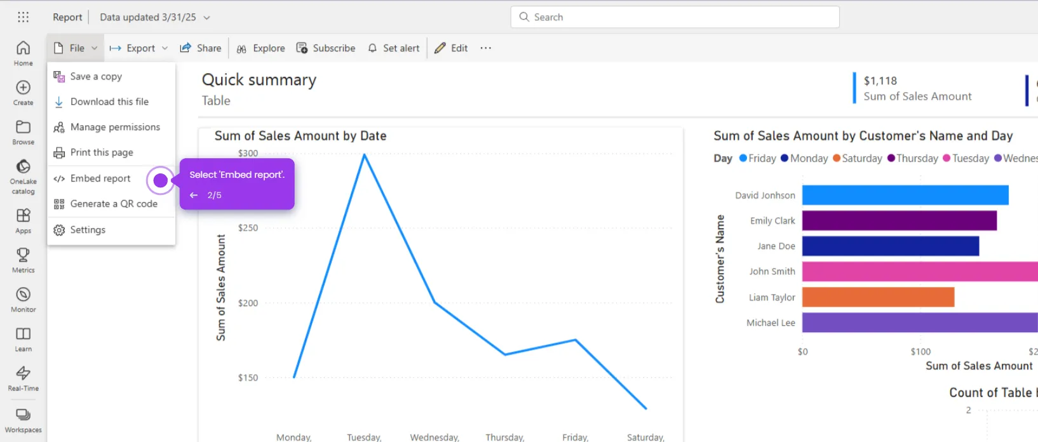Click the 'Tuesday,' axis label on line chart
The image size is (1038, 442).
[x=364, y=437]
